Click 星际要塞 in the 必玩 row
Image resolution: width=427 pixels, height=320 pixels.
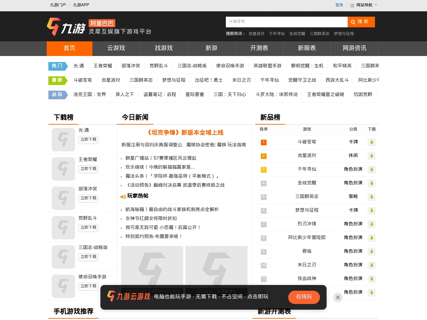[x=195, y=95]
